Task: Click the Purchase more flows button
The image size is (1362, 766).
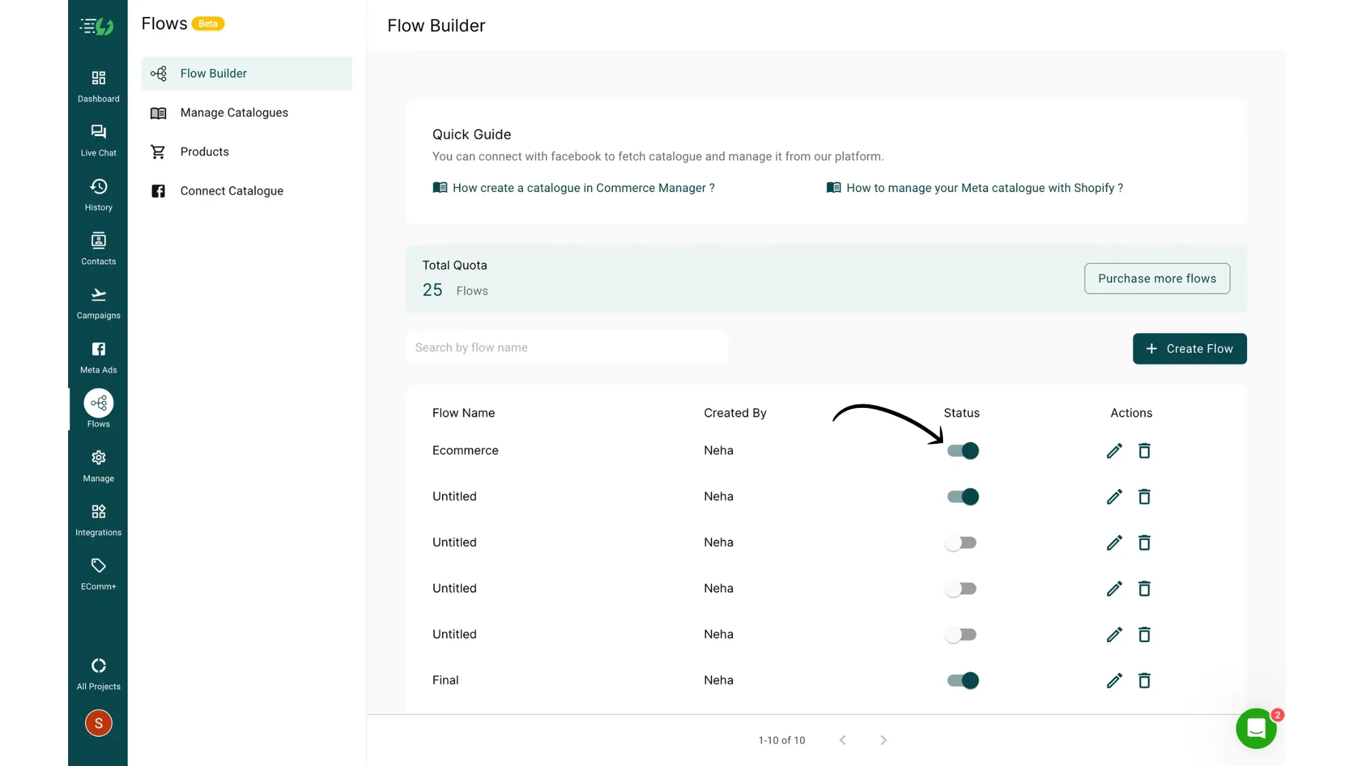Action: (1157, 278)
